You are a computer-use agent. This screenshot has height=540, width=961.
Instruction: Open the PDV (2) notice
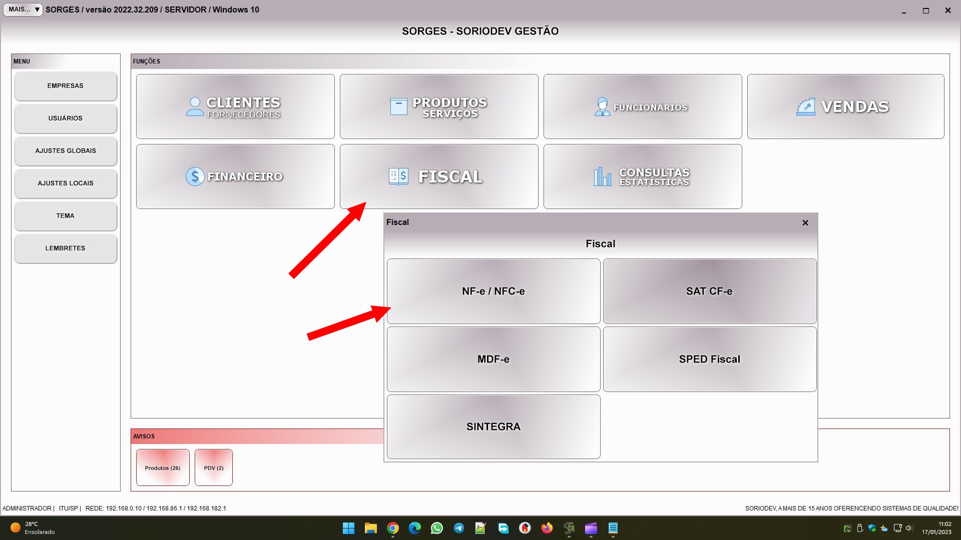coord(214,467)
